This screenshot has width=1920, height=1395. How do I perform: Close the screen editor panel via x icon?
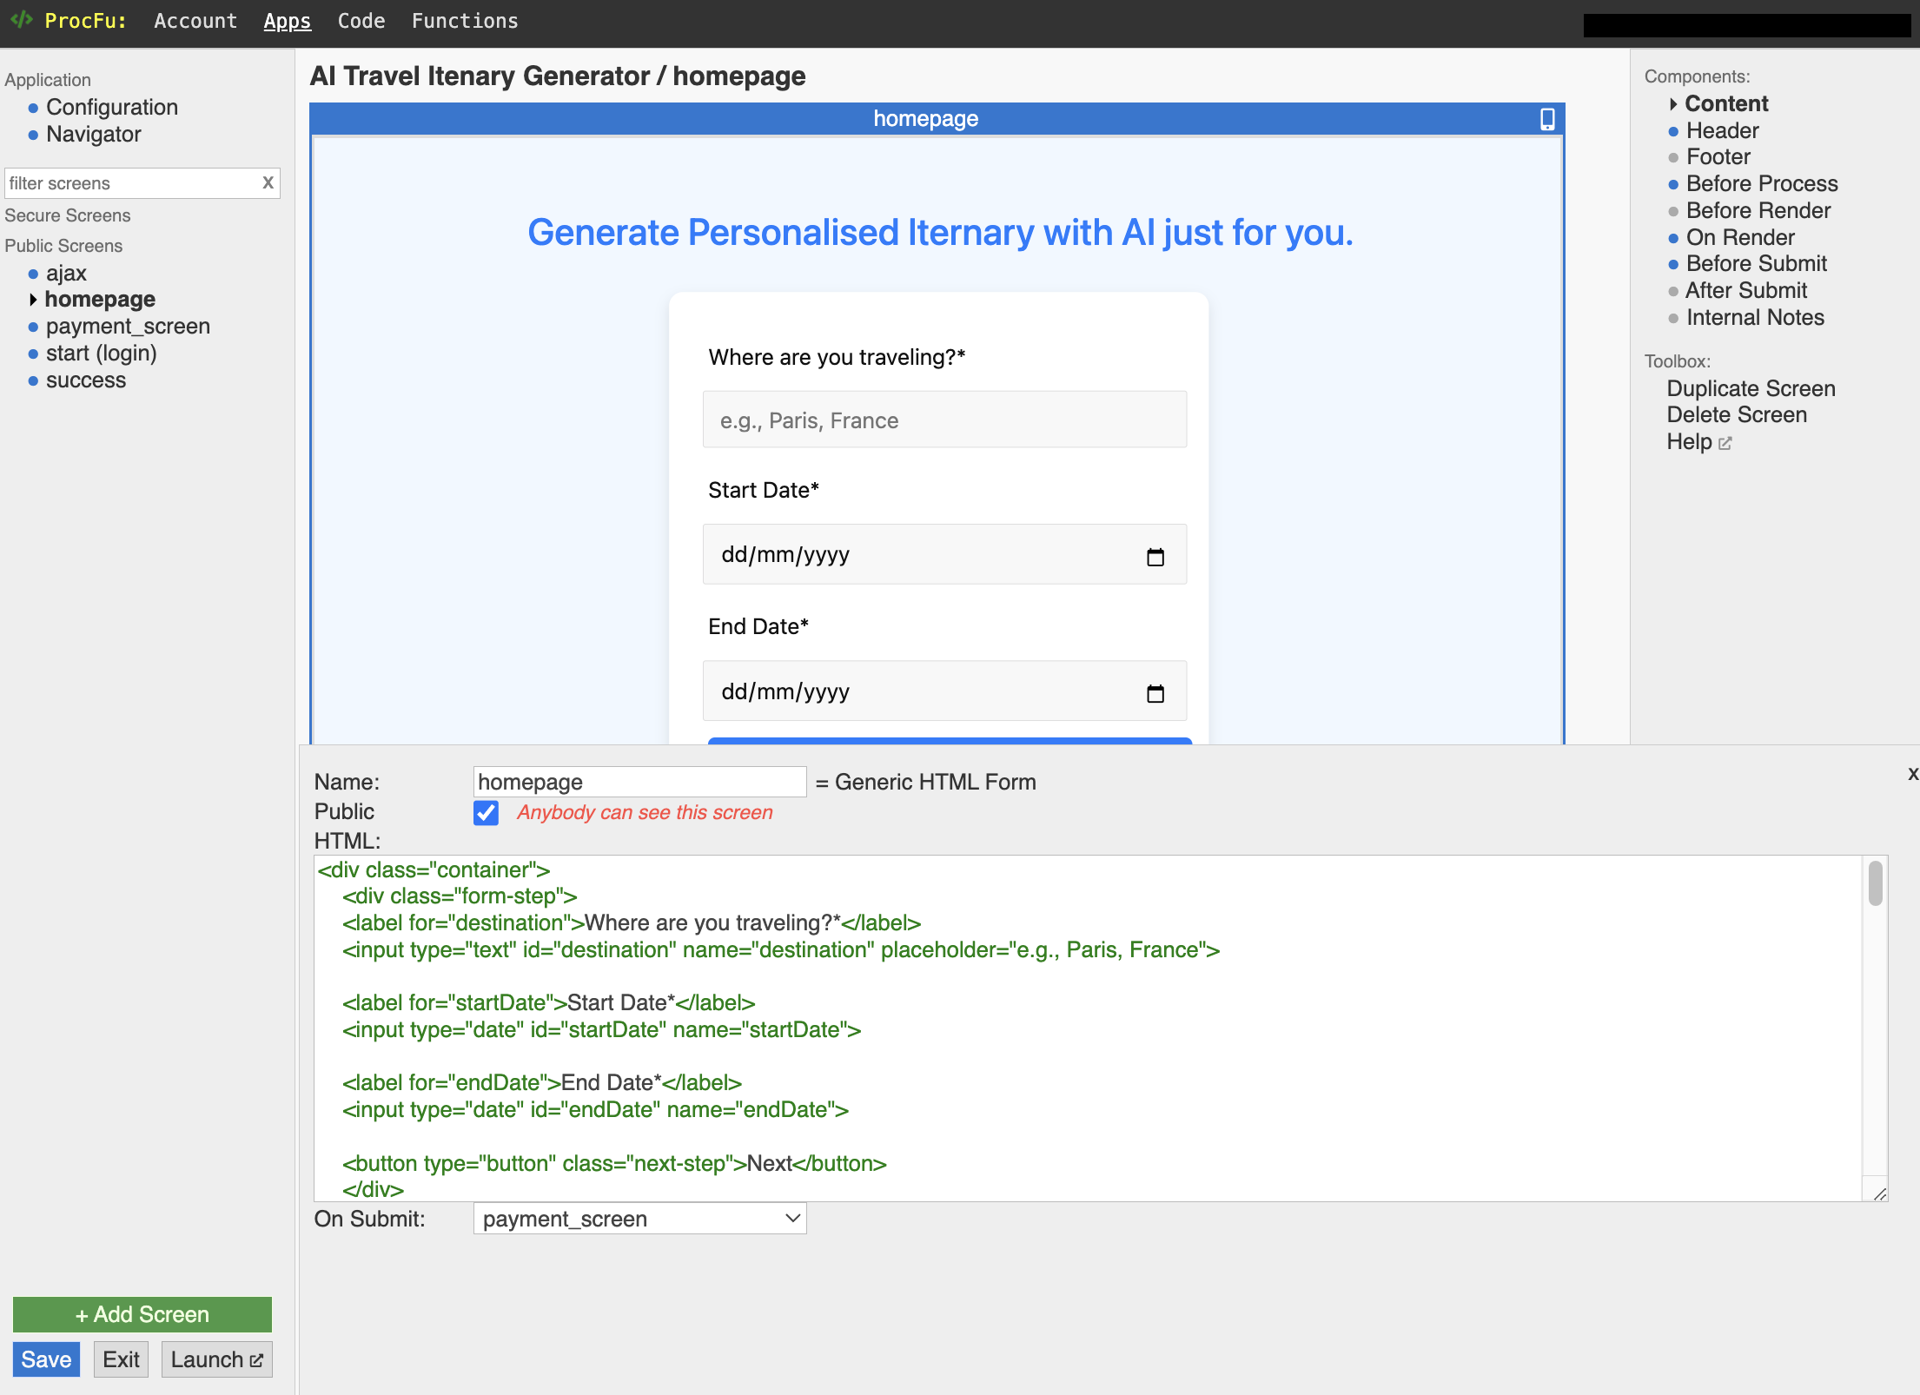[1912, 774]
